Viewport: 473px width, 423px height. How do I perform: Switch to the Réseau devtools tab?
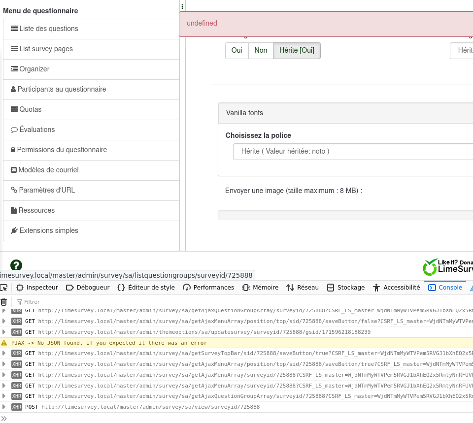(303, 288)
